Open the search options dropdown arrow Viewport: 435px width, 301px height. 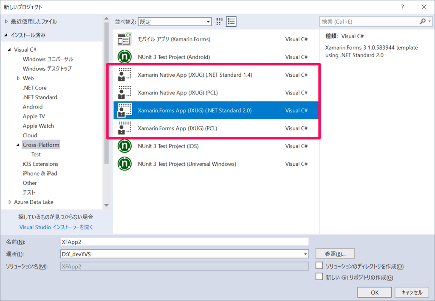429,21
